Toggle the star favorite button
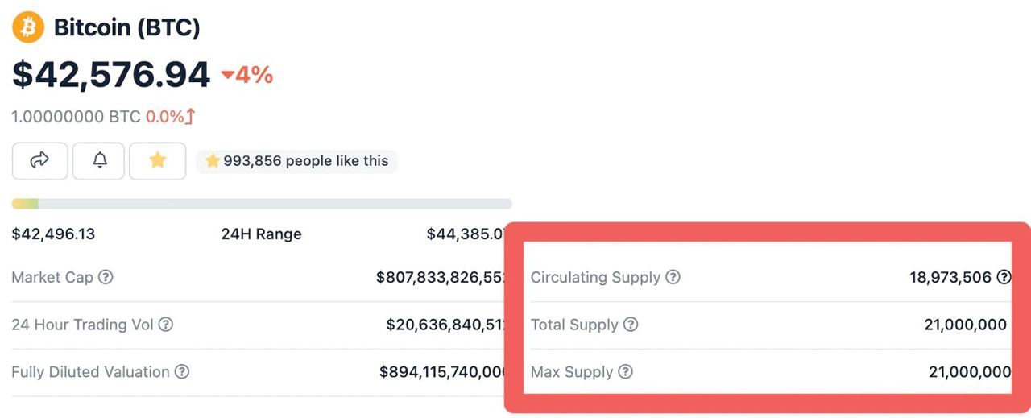 158,161
